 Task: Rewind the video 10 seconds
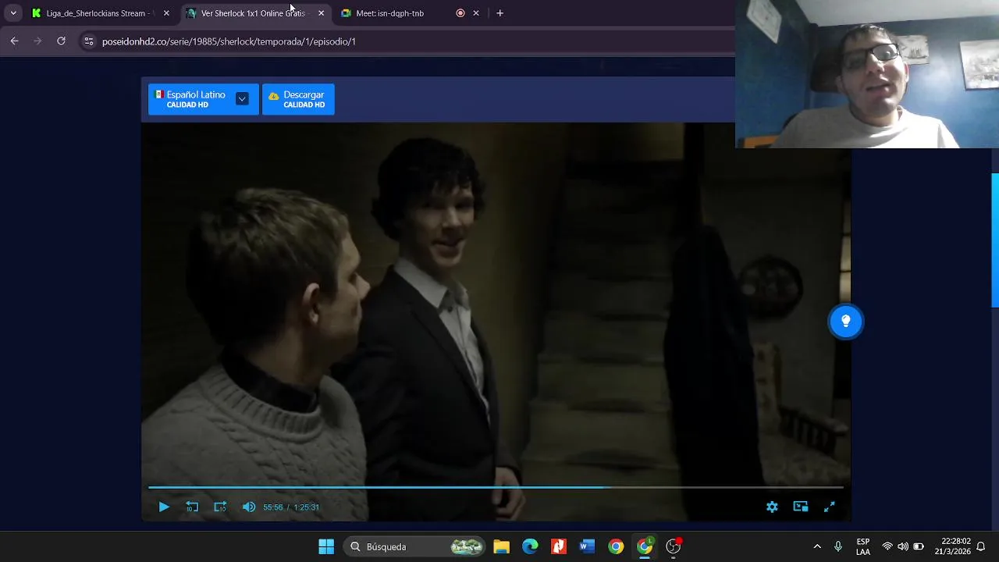192,507
